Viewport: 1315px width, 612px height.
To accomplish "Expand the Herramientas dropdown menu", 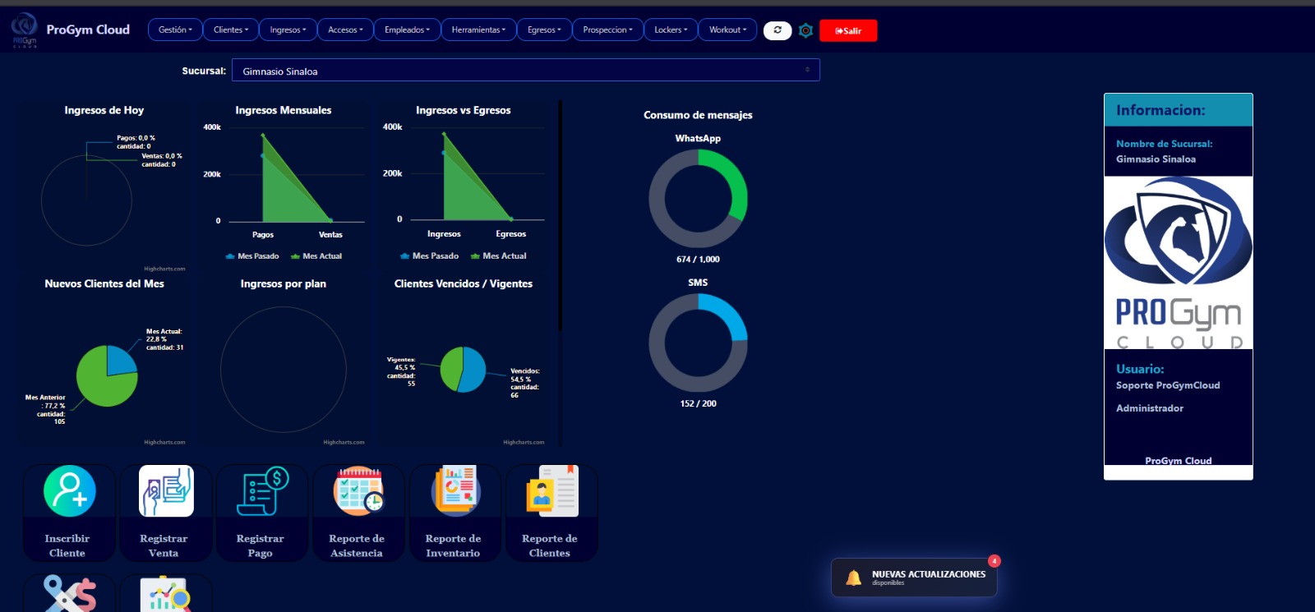I will click(478, 30).
